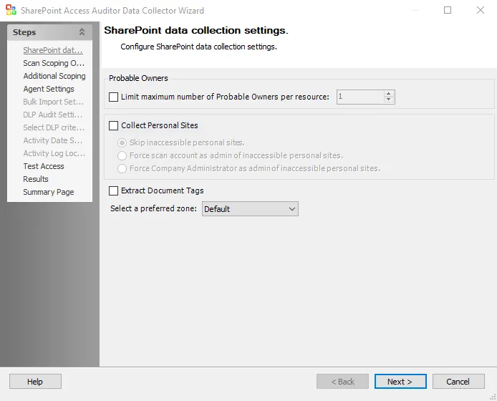Viewport: 497px width, 401px height.
Task: Cancel the wizard
Action: pos(458,382)
